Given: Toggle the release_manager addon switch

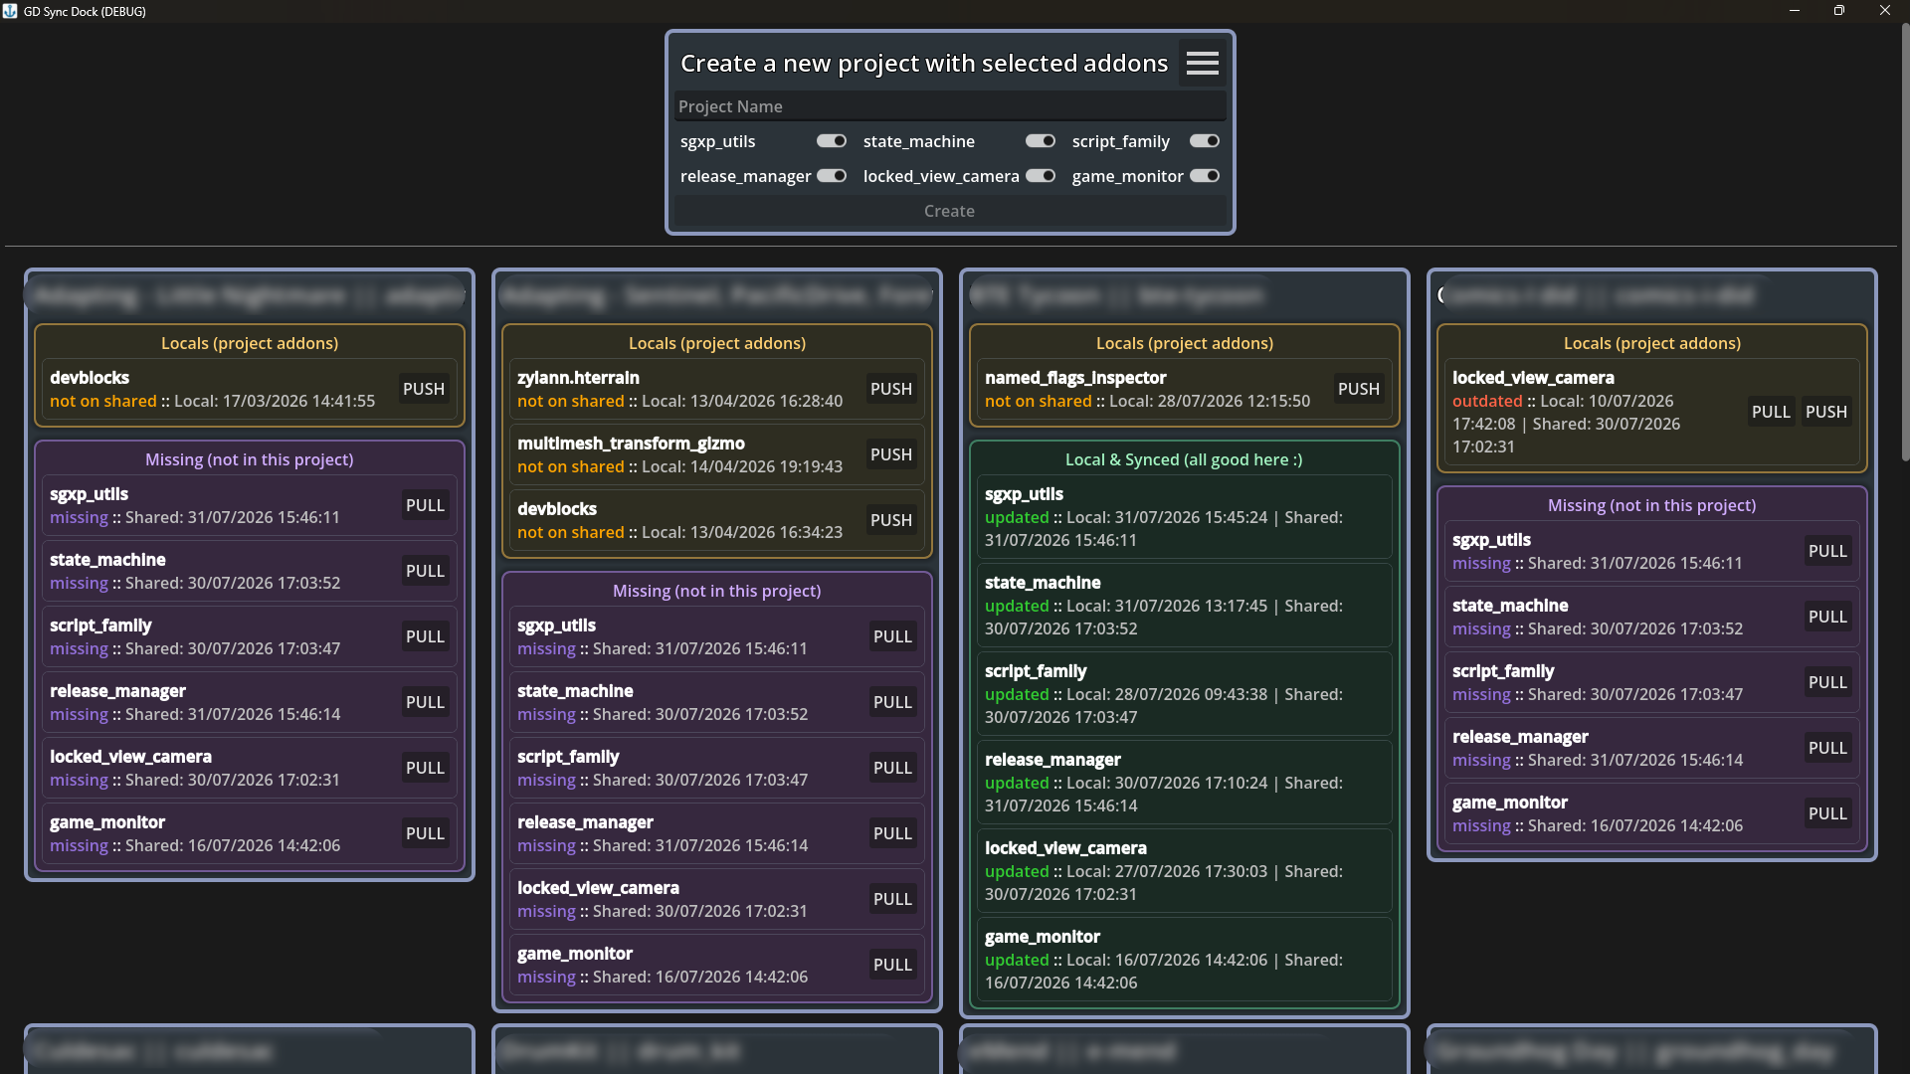Looking at the screenshot, I should 832,176.
